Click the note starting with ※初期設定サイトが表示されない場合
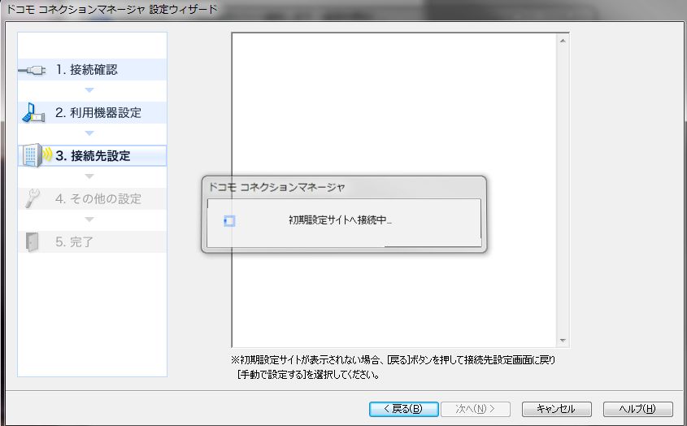This screenshot has width=687, height=426. tap(393, 360)
